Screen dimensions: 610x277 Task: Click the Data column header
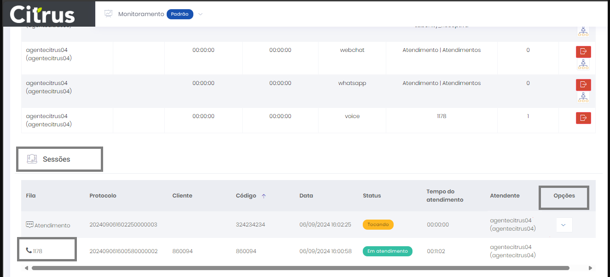[306, 196]
